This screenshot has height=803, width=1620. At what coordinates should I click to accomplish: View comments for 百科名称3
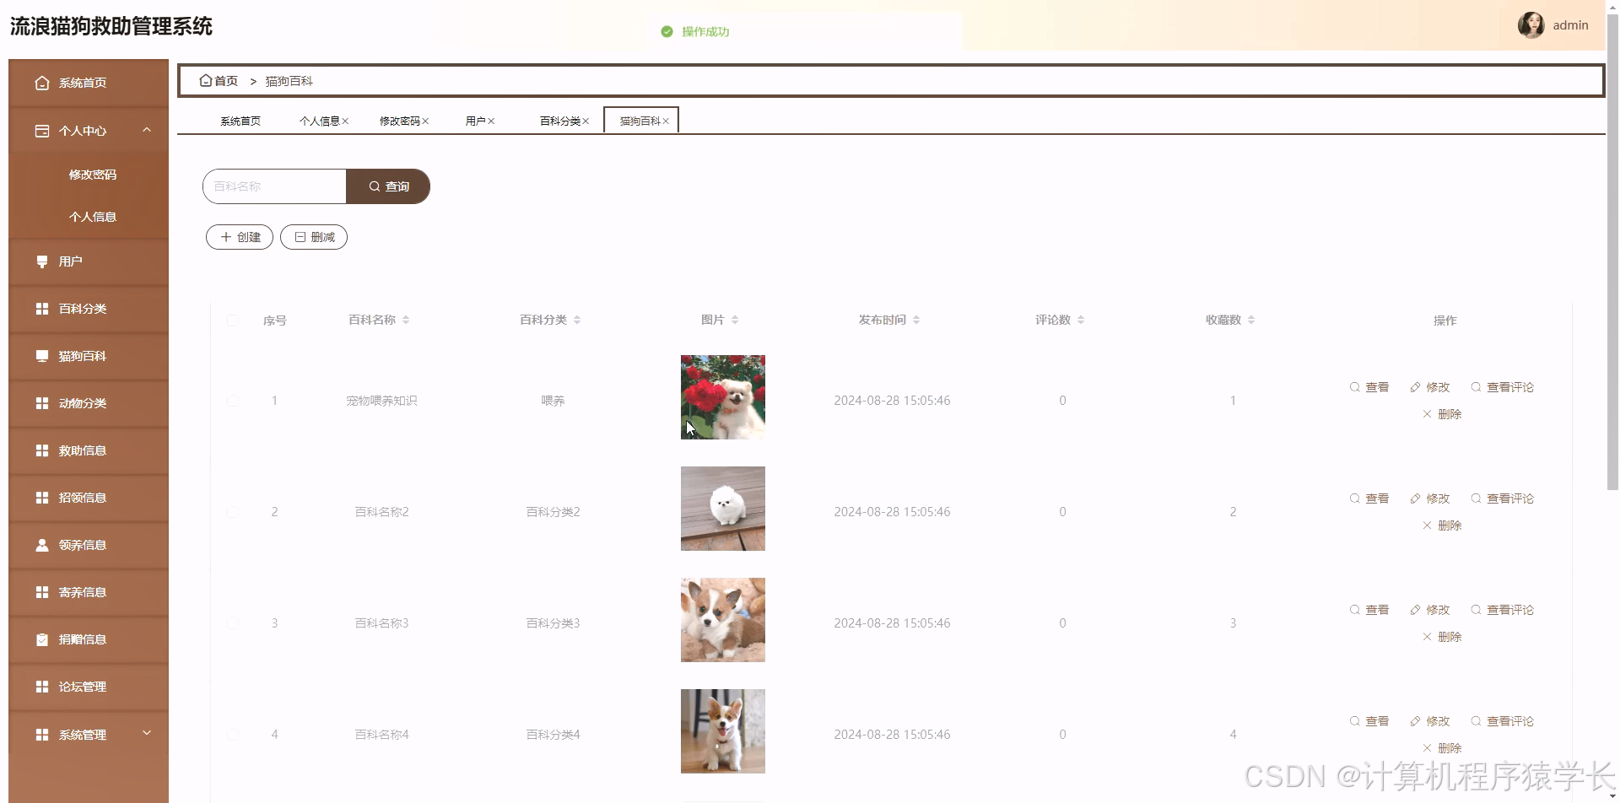pyautogui.click(x=1502, y=610)
